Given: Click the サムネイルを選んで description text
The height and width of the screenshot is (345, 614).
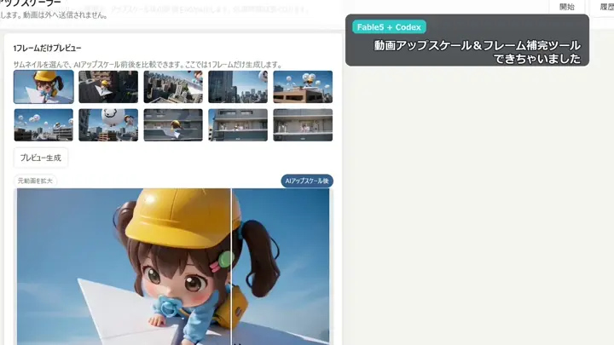Looking at the screenshot, I should (x=148, y=65).
